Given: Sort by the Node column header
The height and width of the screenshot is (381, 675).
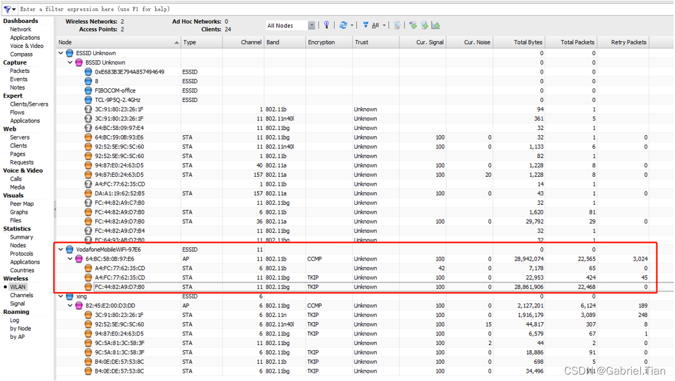Looking at the screenshot, I should [119, 42].
